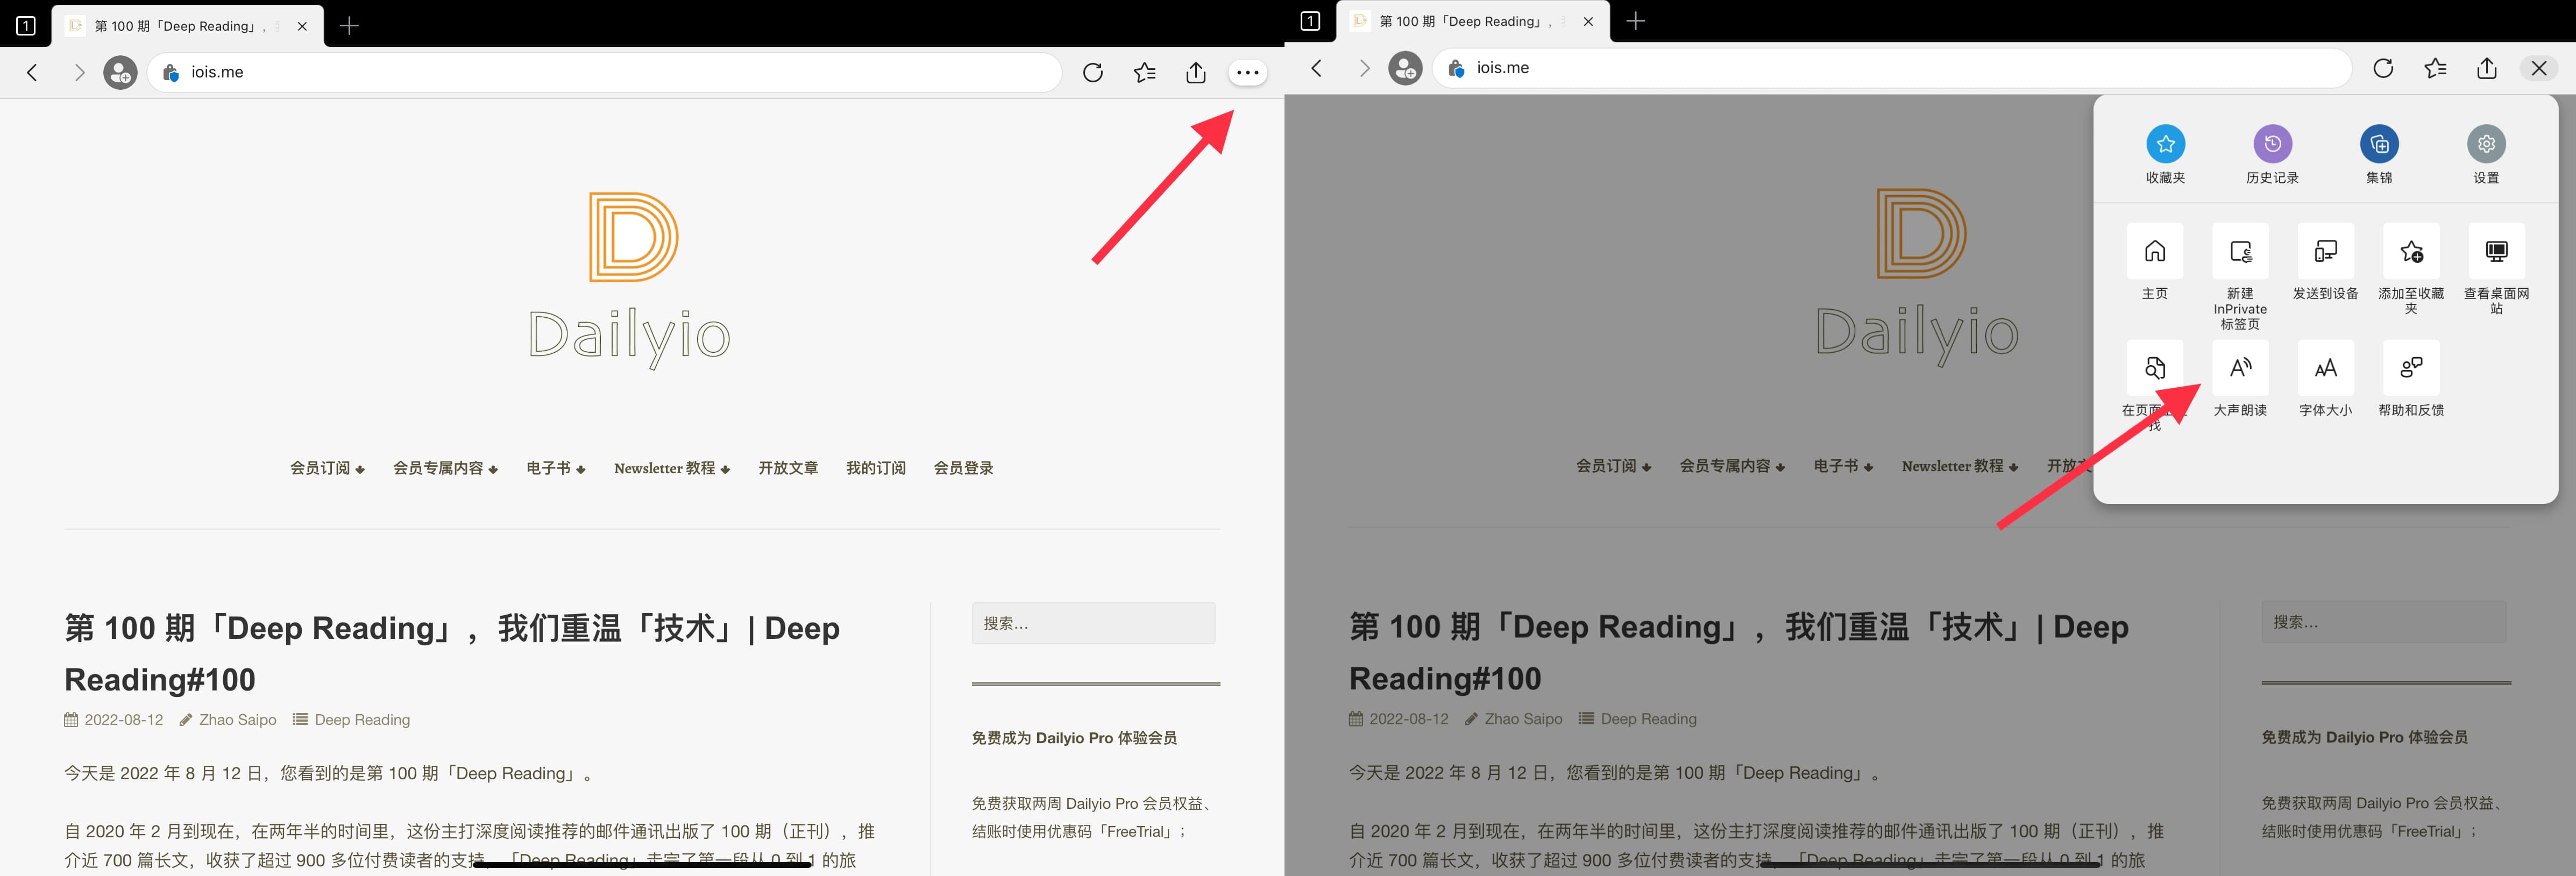Expand the 会员订阅 menu in the right browser
This screenshot has width=2576, height=876.
(x=1613, y=466)
